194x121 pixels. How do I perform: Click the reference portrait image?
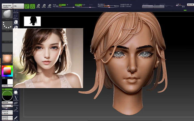click(x=48, y=58)
